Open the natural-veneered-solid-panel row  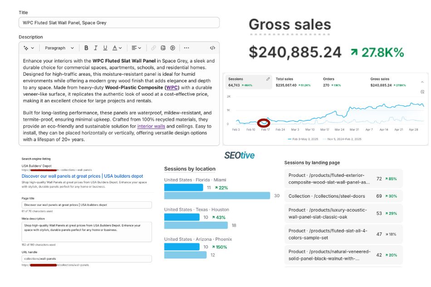(343, 255)
